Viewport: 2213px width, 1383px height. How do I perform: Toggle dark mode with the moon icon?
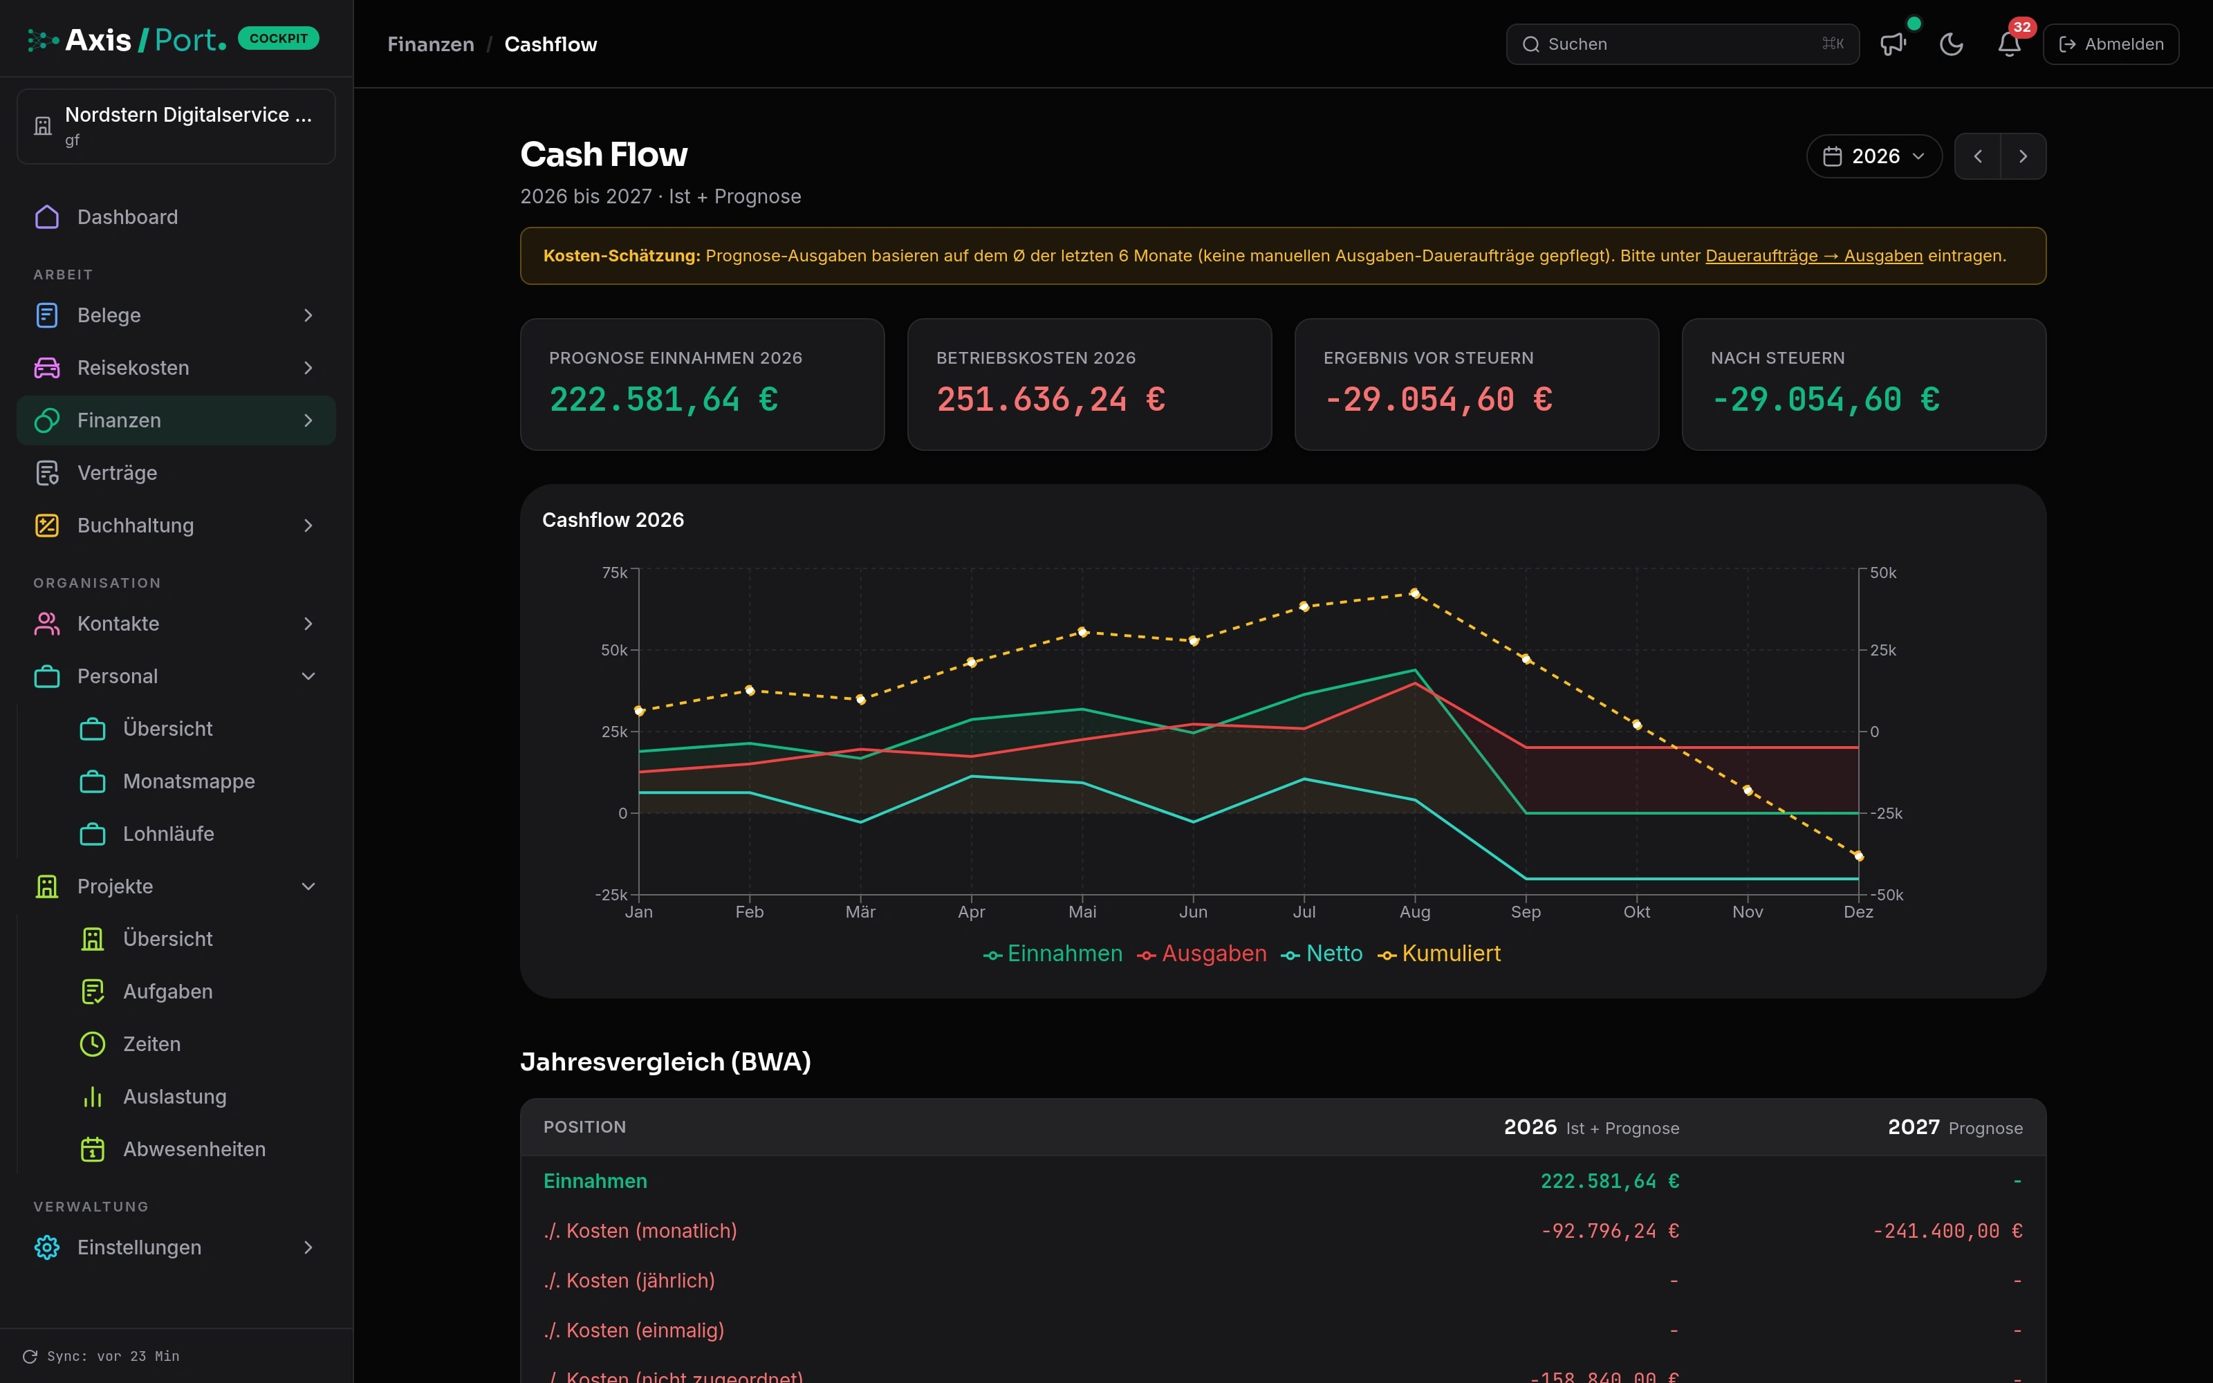[x=1950, y=44]
